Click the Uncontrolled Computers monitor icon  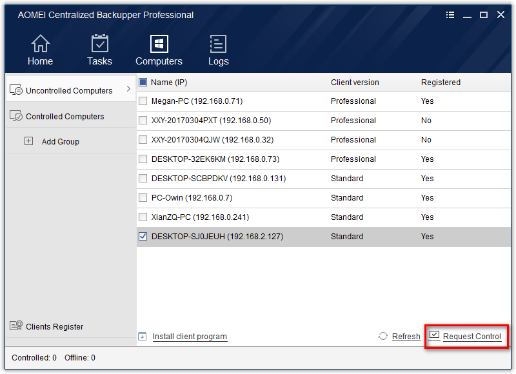tap(15, 90)
